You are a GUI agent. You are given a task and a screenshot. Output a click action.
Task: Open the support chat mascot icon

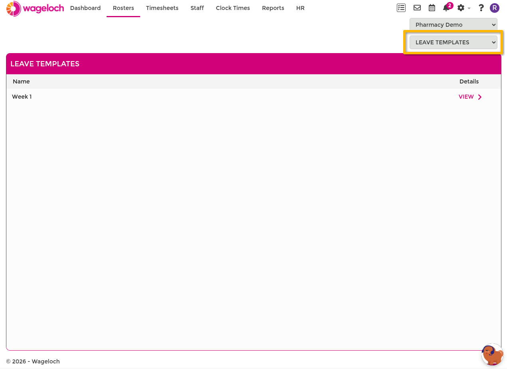tap(492, 355)
